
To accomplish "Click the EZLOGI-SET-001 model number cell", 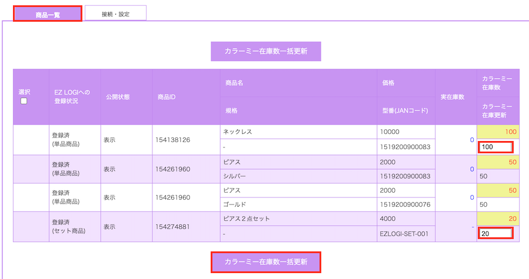I will [x=406, y=234].
